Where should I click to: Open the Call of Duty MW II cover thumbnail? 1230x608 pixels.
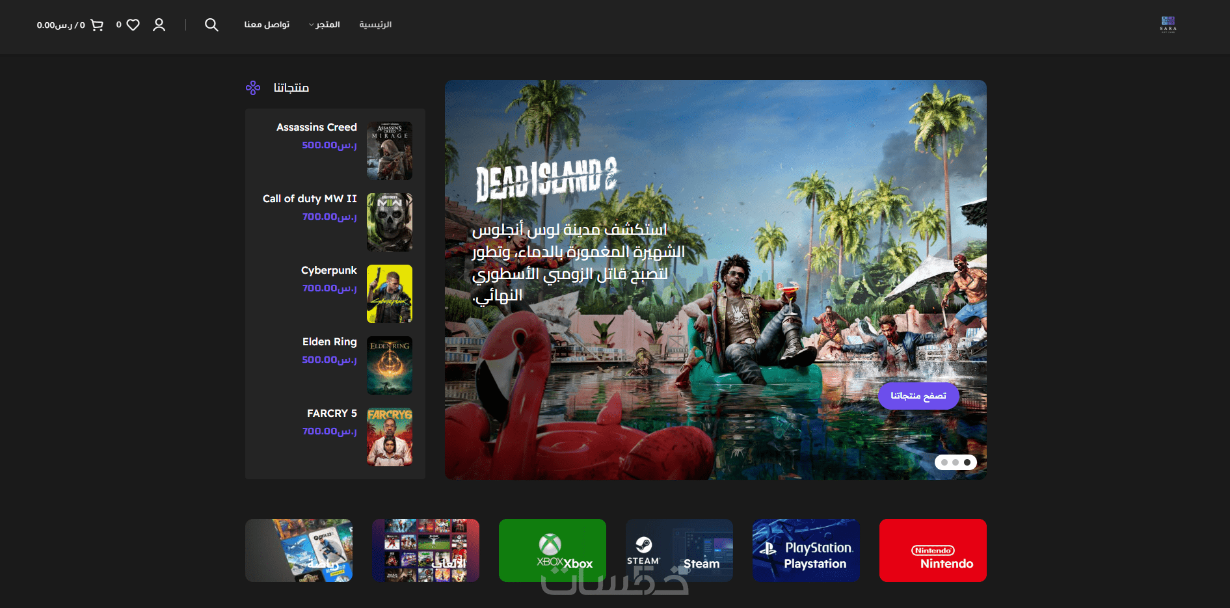390,222
